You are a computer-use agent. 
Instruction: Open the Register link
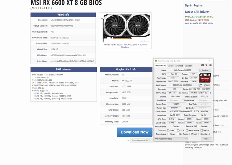pos(198,5)
